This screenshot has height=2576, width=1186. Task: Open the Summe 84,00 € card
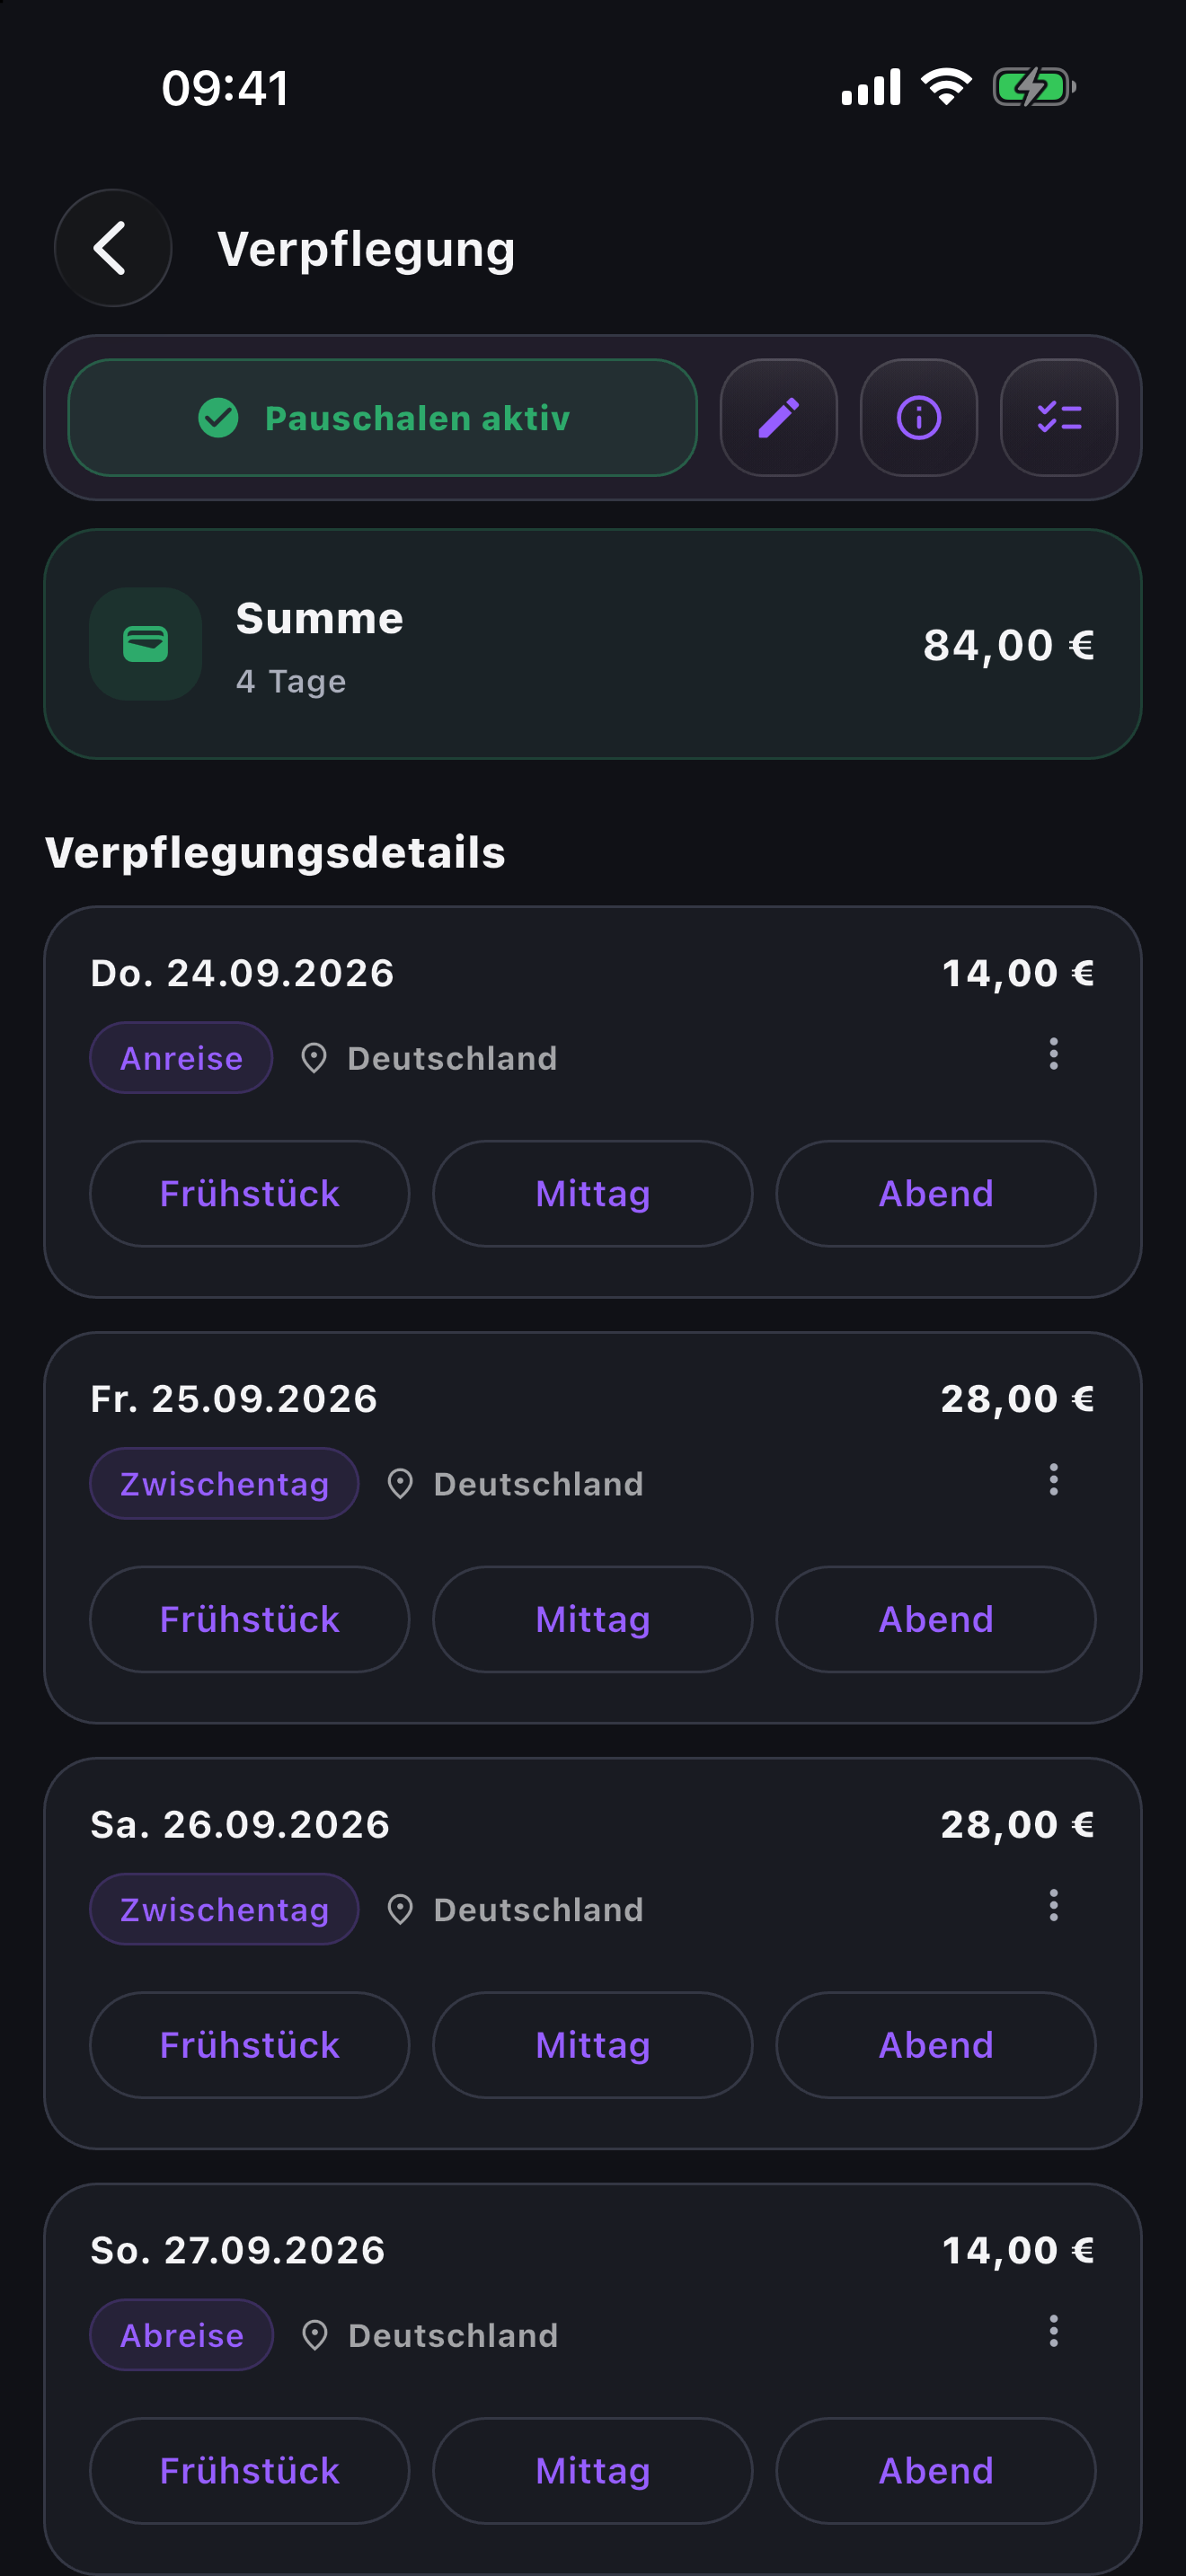(592, 644)
